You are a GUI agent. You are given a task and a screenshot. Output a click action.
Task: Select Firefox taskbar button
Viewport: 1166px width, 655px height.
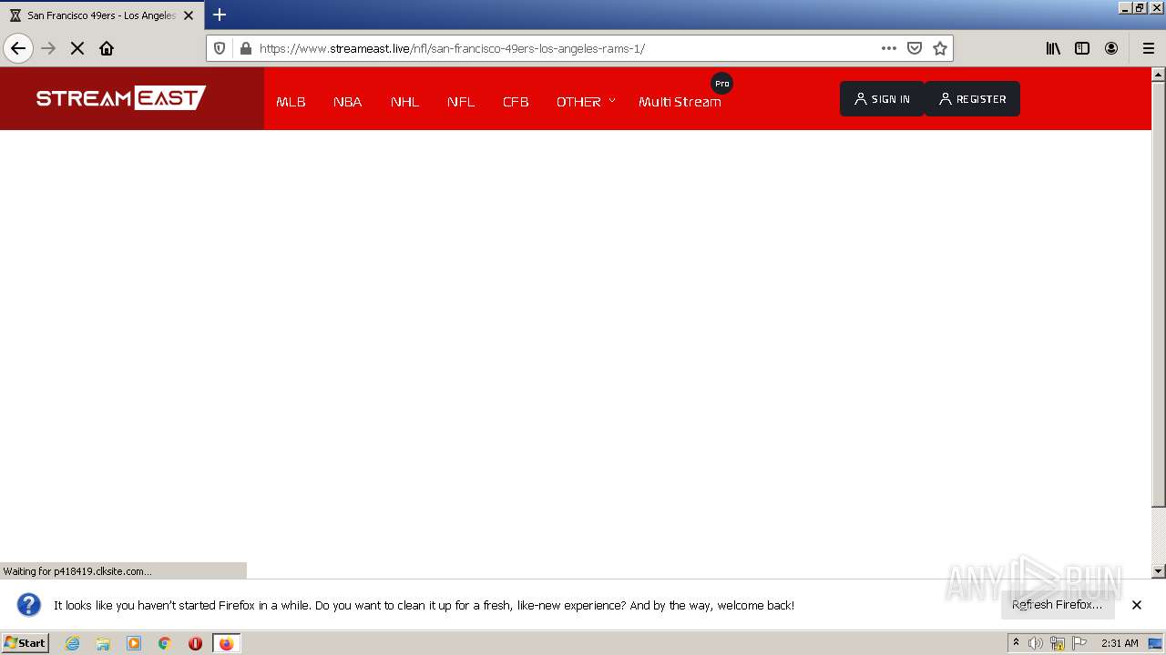pos(226,643)
